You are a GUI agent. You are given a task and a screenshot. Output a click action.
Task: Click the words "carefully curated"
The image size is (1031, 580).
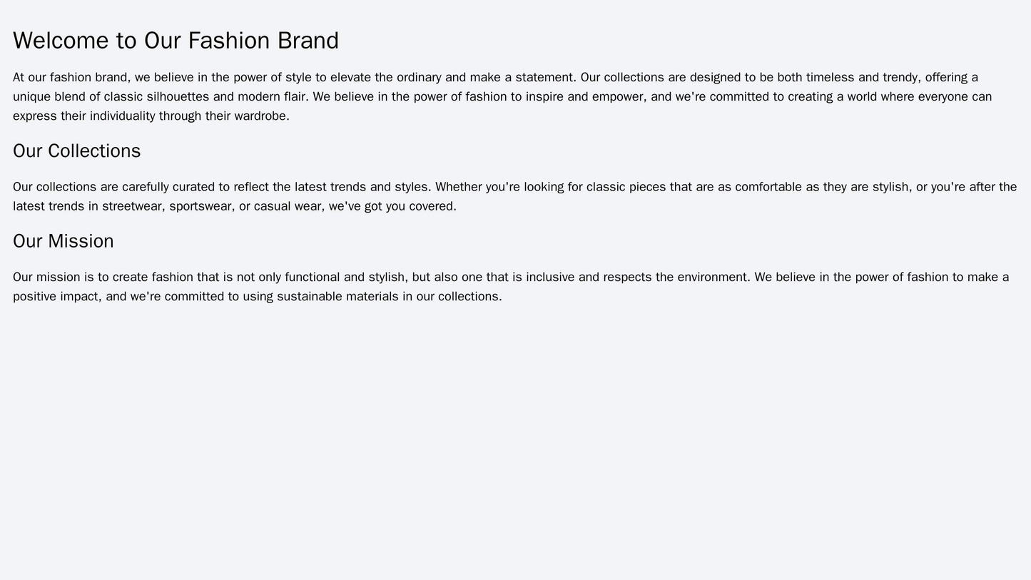click(x=169, y=187)
